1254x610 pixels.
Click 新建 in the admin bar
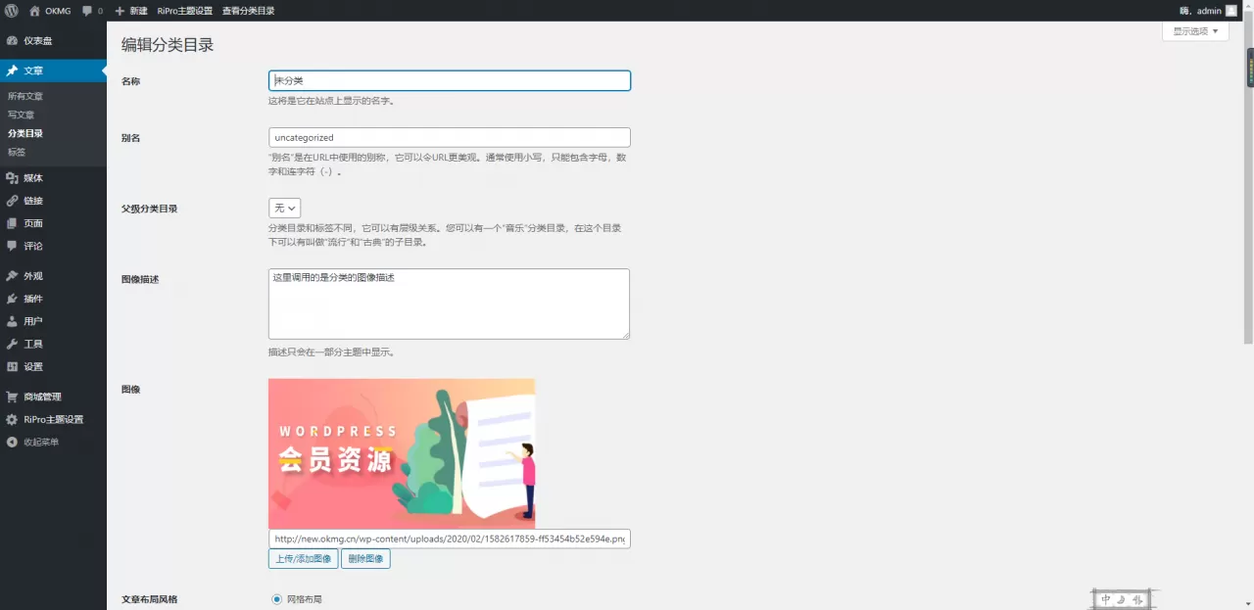coord(132,11)
